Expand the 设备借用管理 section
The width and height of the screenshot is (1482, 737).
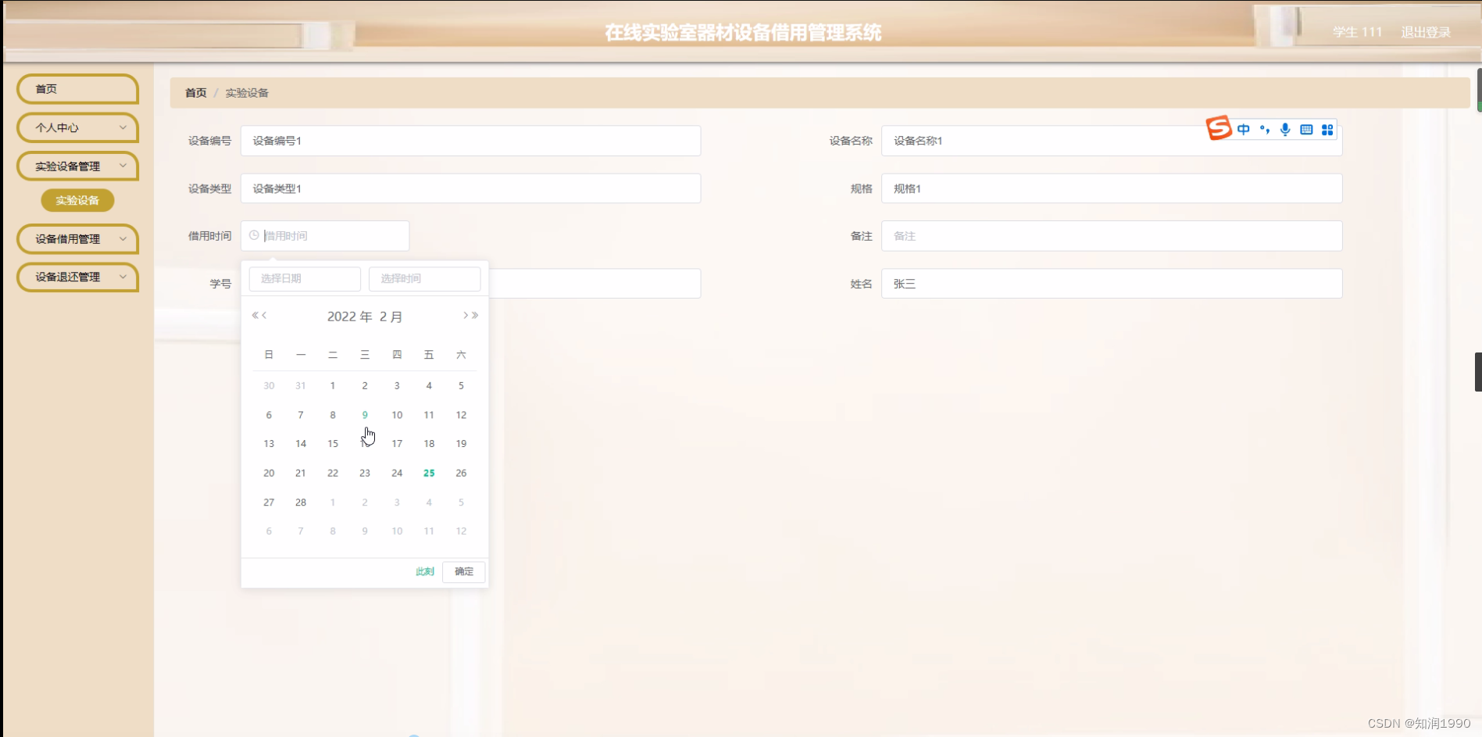coord(77,239)
